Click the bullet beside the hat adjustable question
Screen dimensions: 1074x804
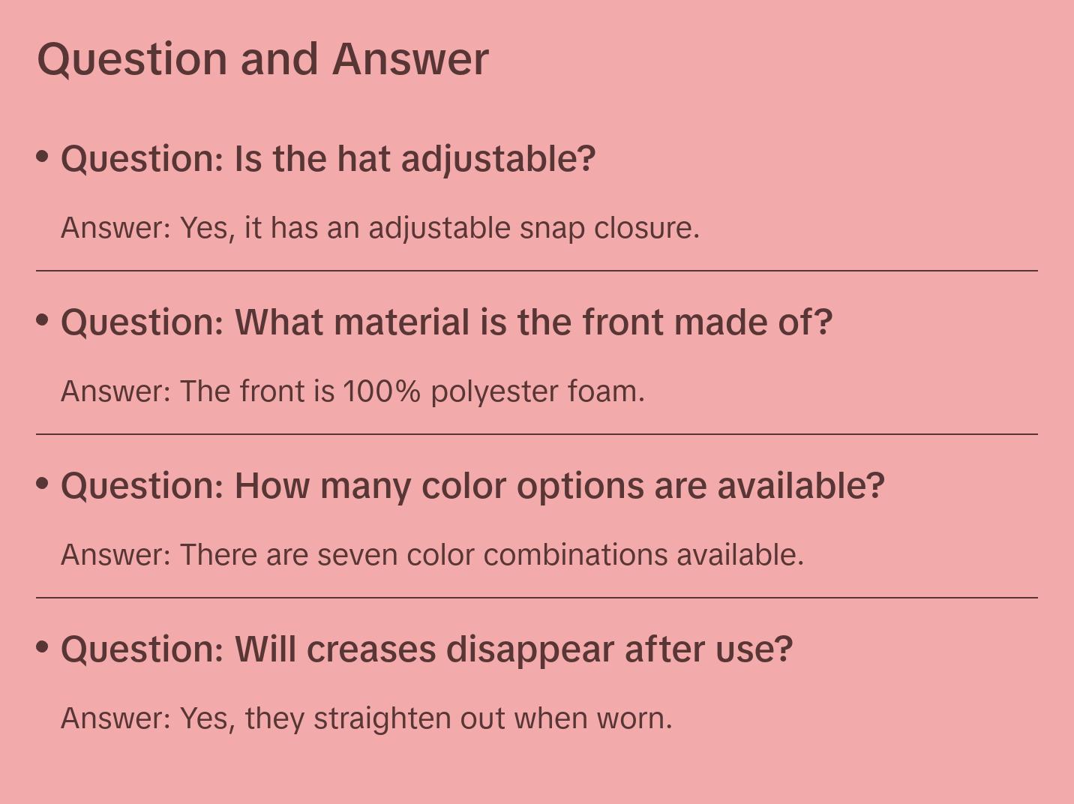(43, 157)
